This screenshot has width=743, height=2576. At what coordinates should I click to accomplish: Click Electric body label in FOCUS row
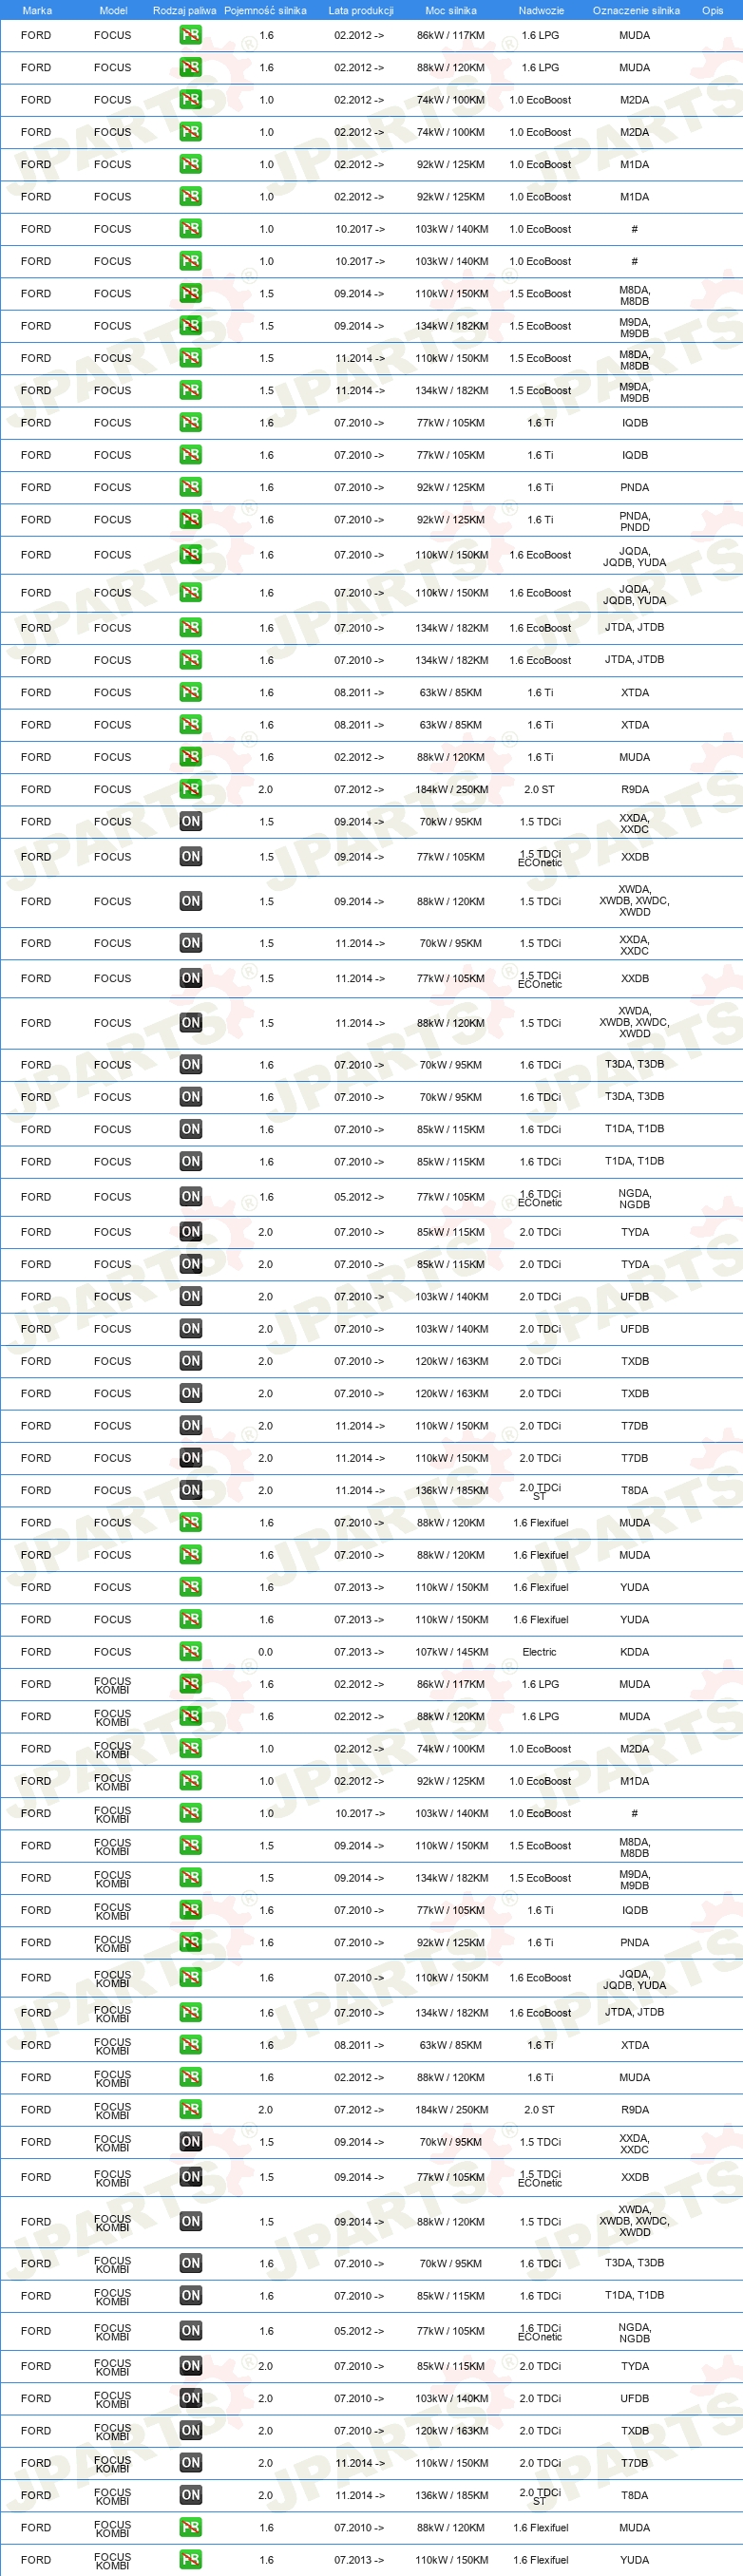pyautogui.click(x=539, y=1652)
